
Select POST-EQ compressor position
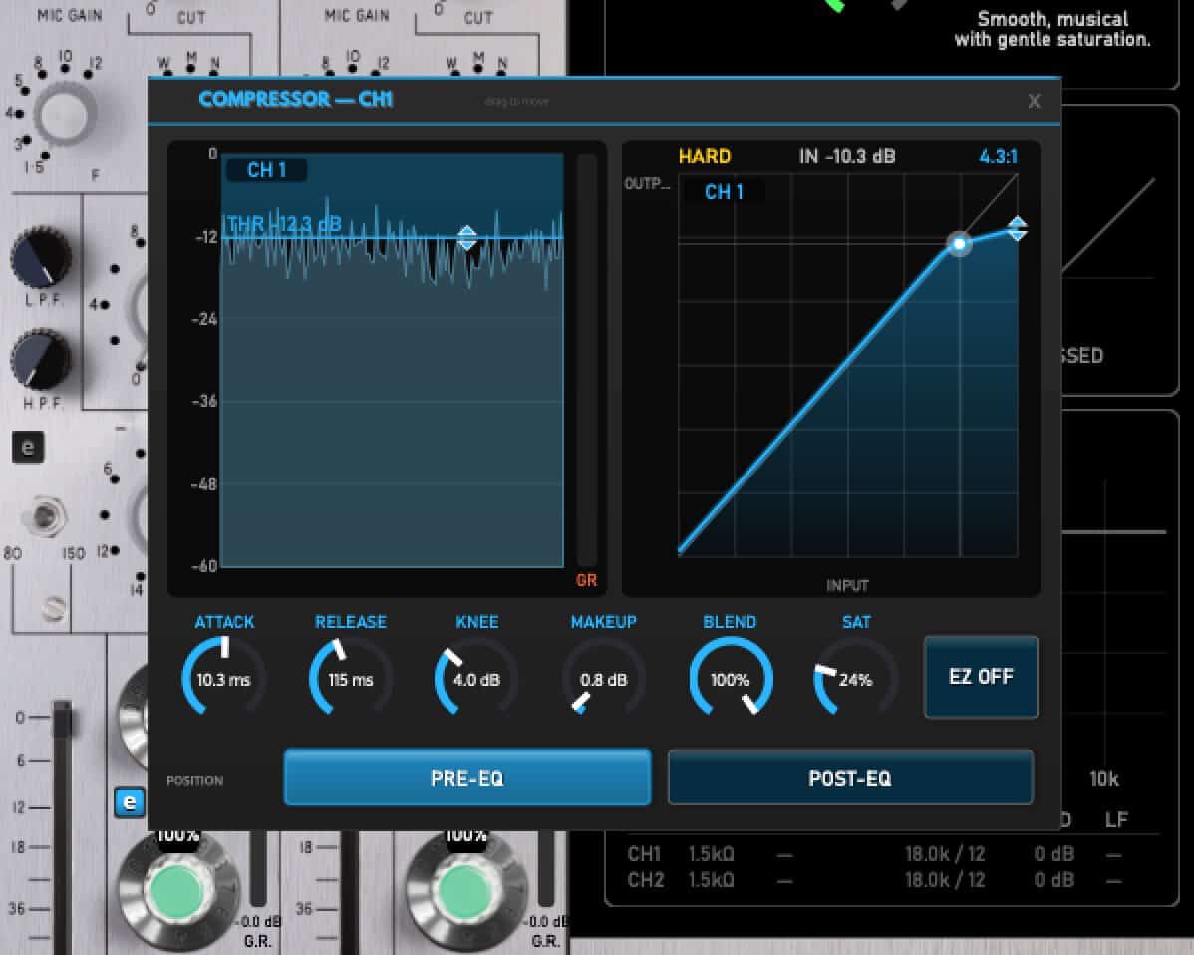coord(850,778)
